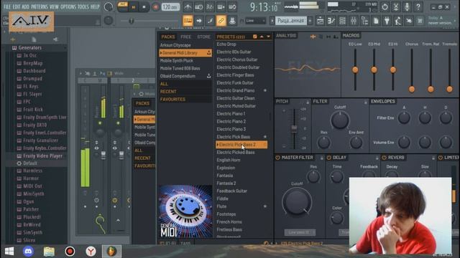Click the power/undo history icon

[x=385, y=6]
